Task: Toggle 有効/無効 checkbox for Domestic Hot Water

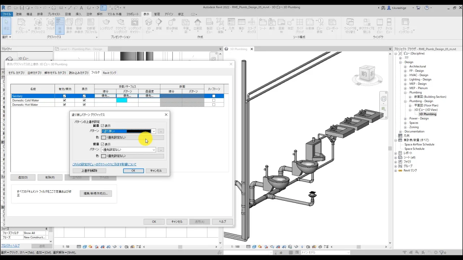Action: tap(64, 105)
